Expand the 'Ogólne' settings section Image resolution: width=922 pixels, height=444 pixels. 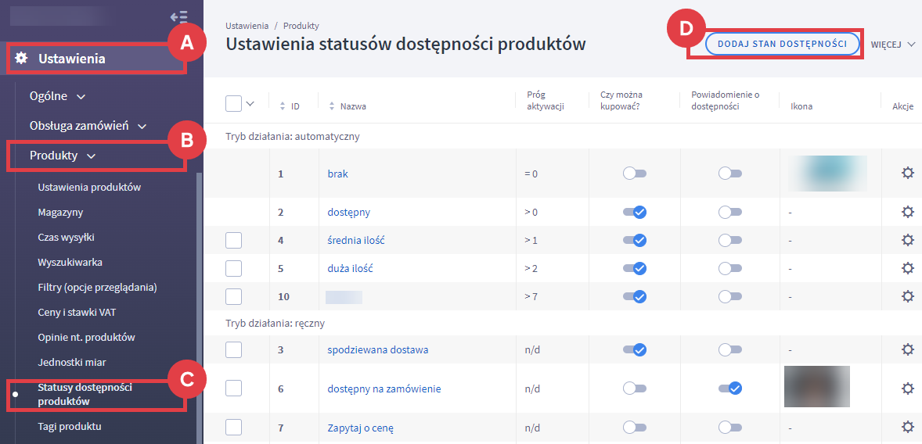click(57, 96)
